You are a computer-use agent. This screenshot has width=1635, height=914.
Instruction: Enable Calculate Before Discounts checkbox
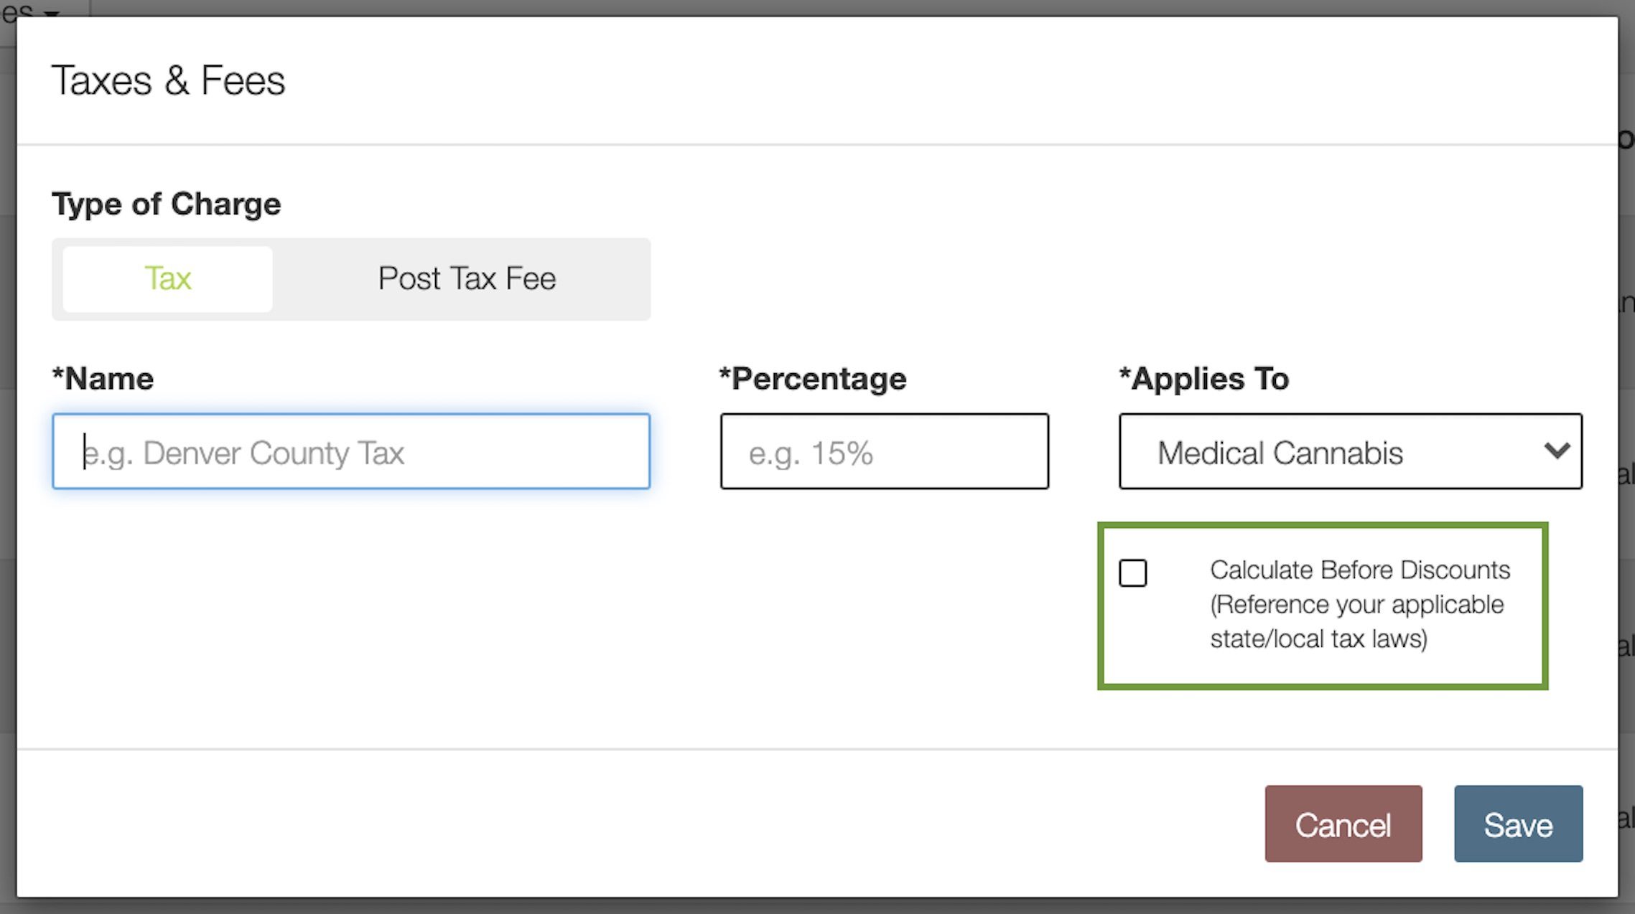(1132, 573)
